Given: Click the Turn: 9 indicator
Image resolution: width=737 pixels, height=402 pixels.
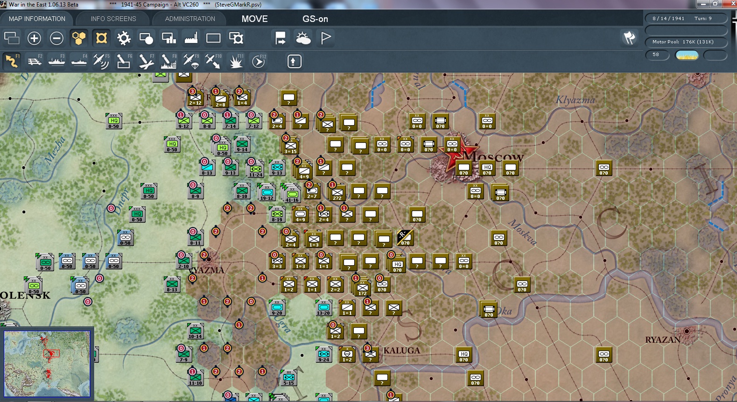Looking at the screenshot, I should coord(703,18).
